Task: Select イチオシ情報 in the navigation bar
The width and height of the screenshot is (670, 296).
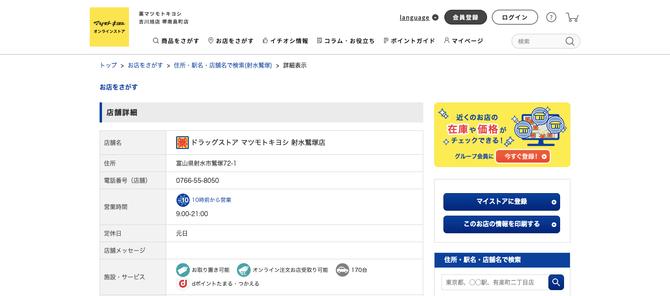Action: point(285,41)
